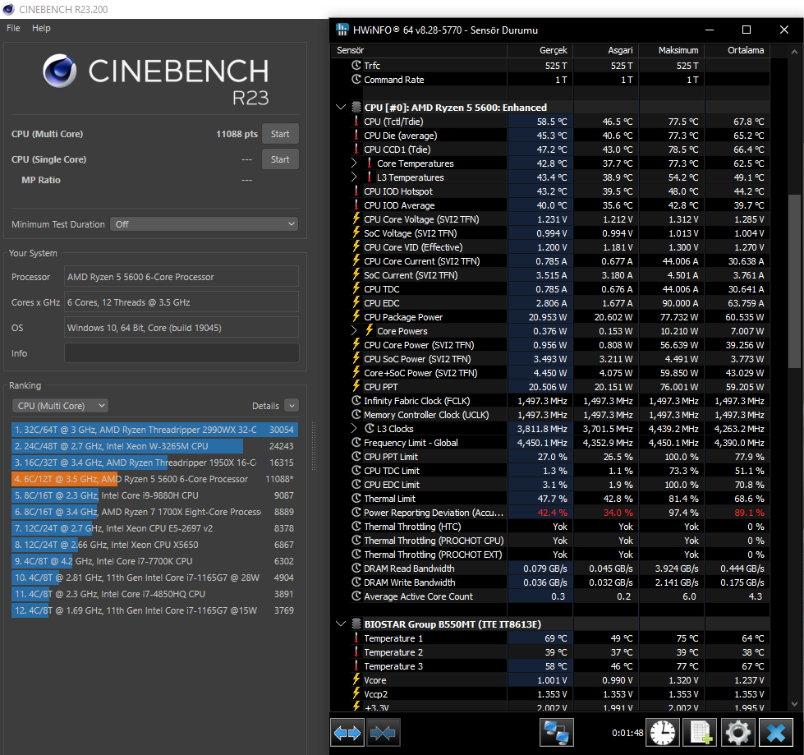Viewport: 804px width, 755px height.
Task: Maximize the HWiNFO window
Action: tap(747, 30)
